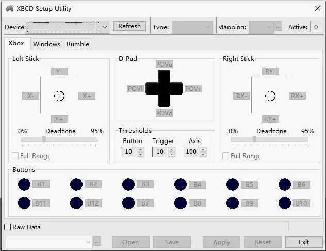Click the black D-Pad cross graphic

coord(164,88)
